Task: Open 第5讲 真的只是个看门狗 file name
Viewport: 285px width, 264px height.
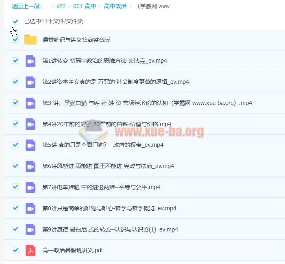Action: tap(103, 145)
